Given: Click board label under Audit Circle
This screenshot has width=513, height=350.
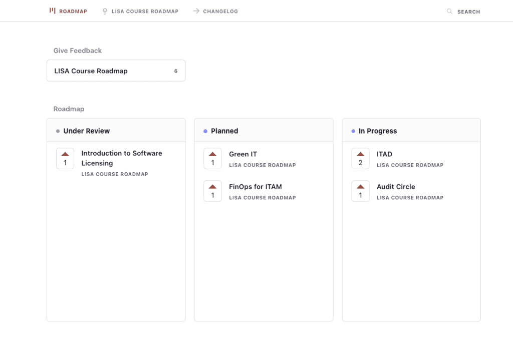Looking at the screenshot, I should [x=410, y=198].
